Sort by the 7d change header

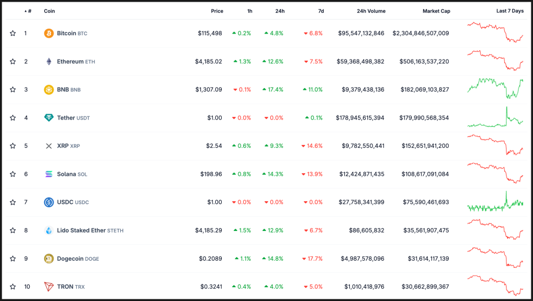pos(321,11)
